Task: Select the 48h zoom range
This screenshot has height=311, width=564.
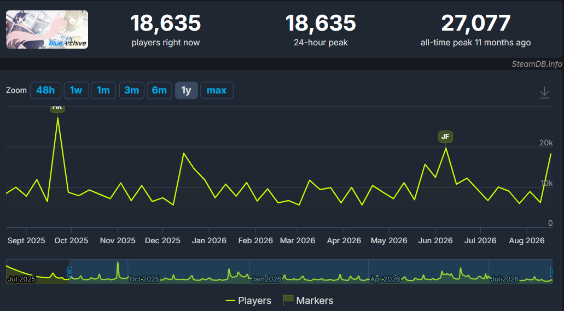Action: [x=46, y=90]
